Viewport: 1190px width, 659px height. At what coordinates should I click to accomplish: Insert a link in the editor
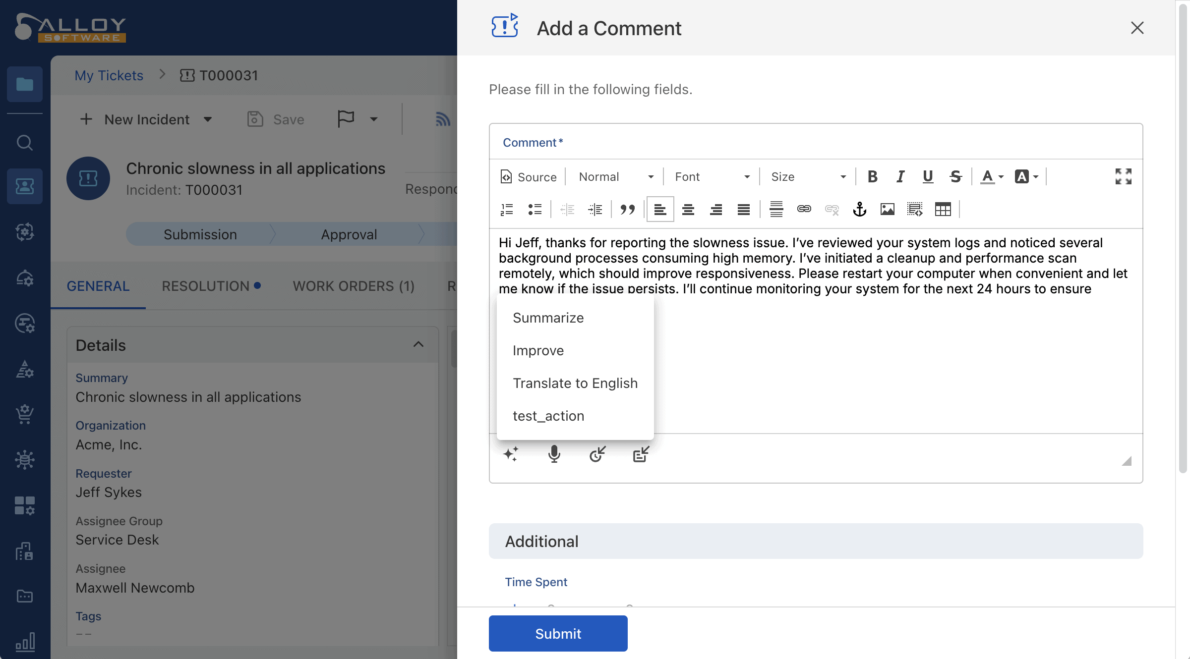tap(804, 210)
